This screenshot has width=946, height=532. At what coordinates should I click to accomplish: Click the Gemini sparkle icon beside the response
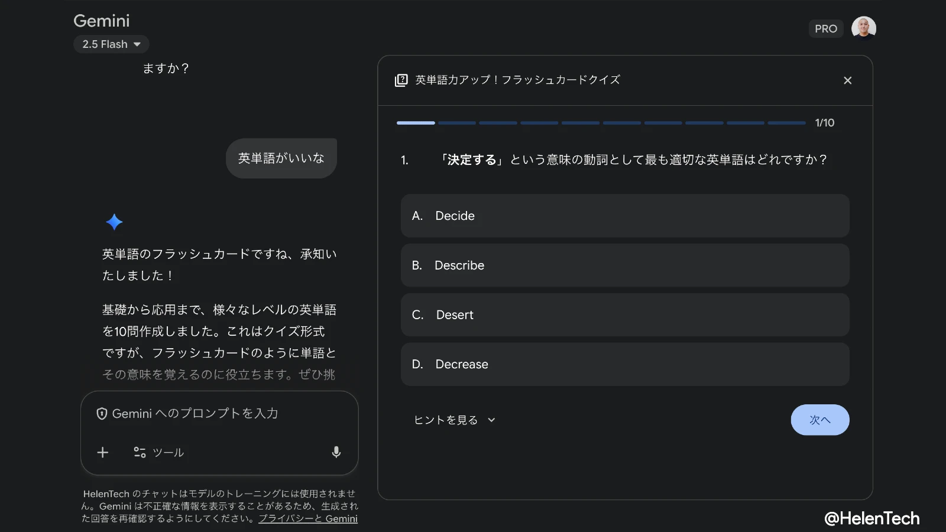(x=114, y=222)
